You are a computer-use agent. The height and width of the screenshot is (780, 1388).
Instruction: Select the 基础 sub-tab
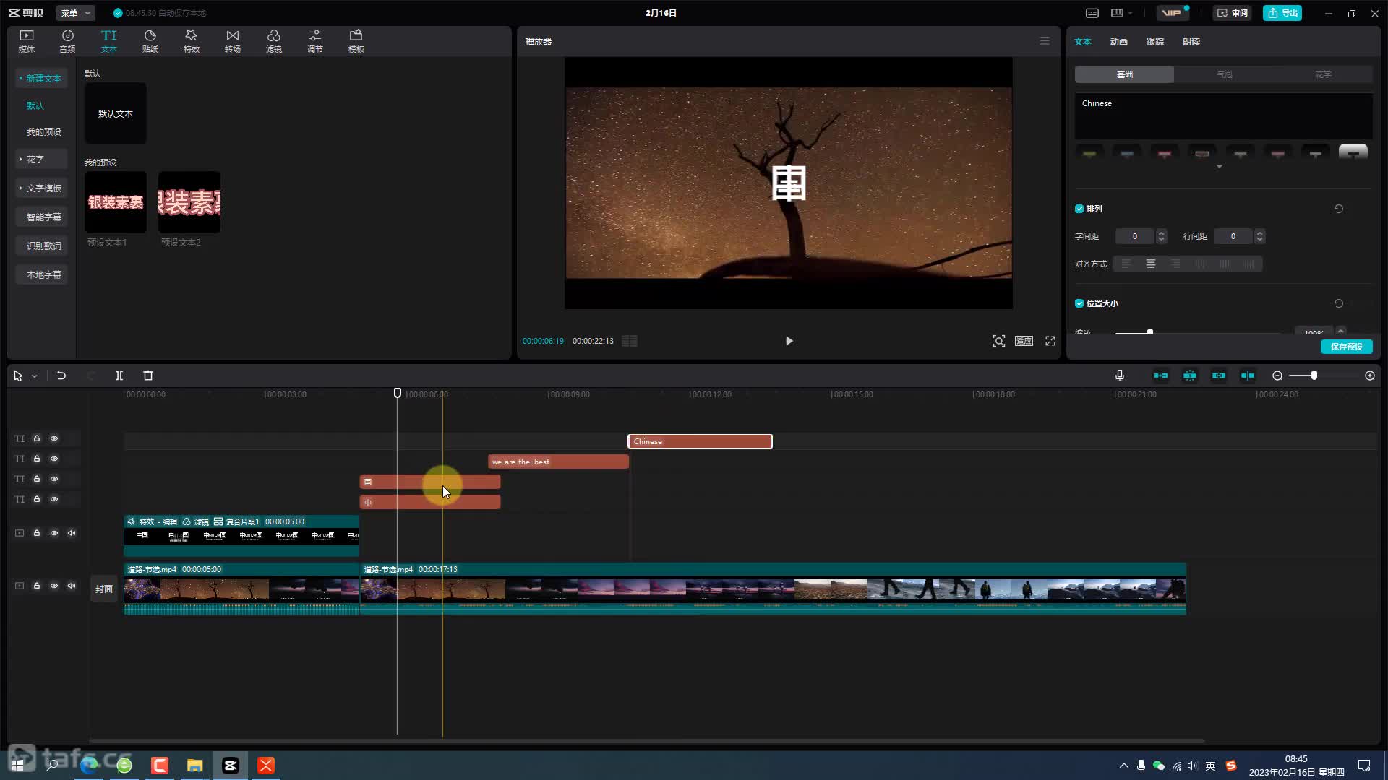(1125, 74)
